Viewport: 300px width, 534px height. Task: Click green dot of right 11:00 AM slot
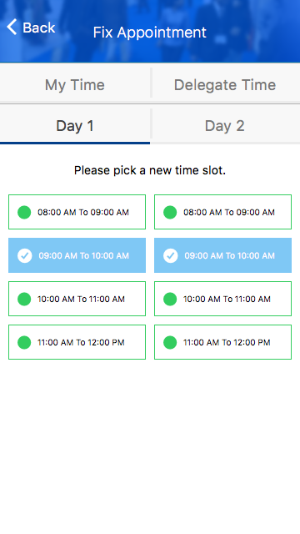point(170,342)
